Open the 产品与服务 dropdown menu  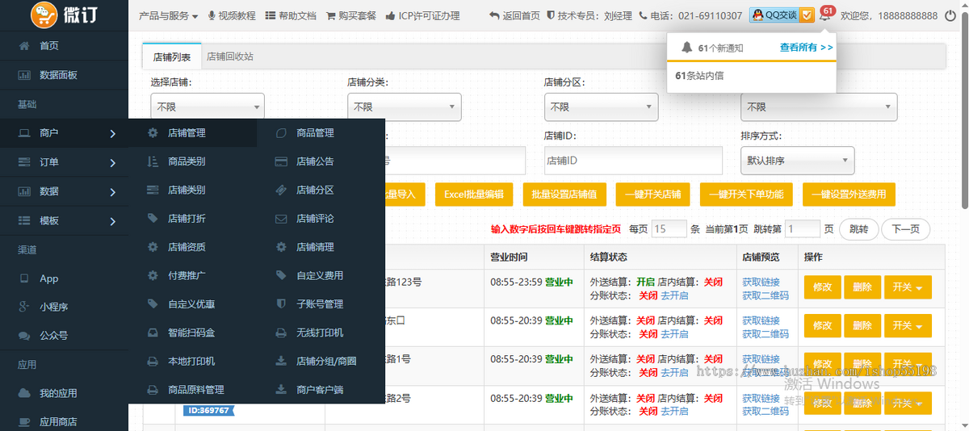click(x=169, y=15)
